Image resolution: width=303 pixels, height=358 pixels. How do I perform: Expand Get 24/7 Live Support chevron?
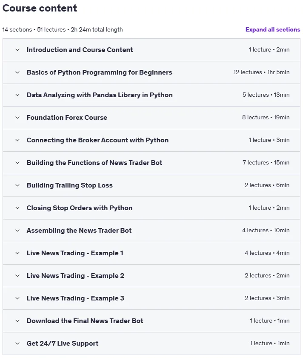[17, 344]
